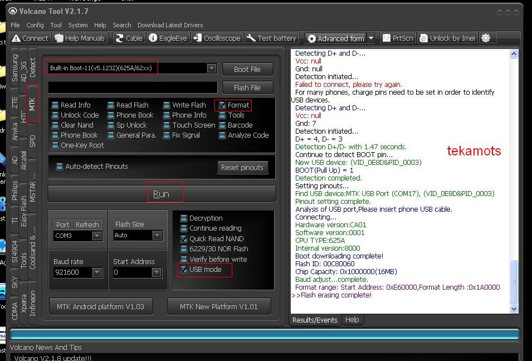Open the Baud rate 921600 dropdown
532x361 pixels.
[x=96, y=272]
